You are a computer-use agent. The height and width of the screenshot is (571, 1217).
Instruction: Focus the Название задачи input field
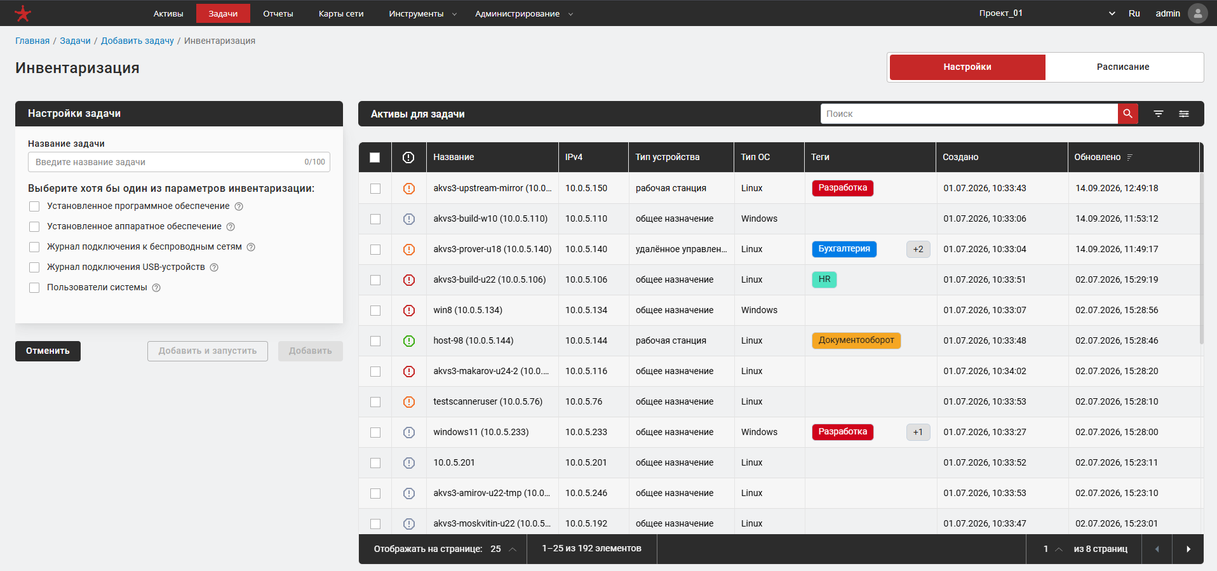point(179,162)
